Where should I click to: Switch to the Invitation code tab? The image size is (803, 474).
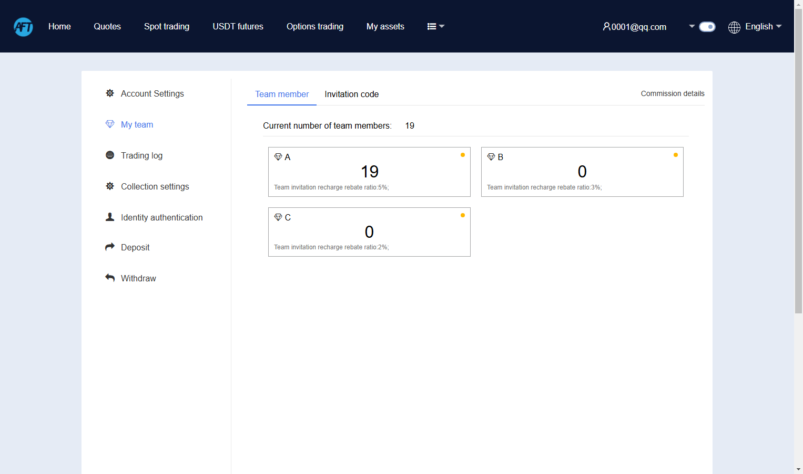coord(352,94)
